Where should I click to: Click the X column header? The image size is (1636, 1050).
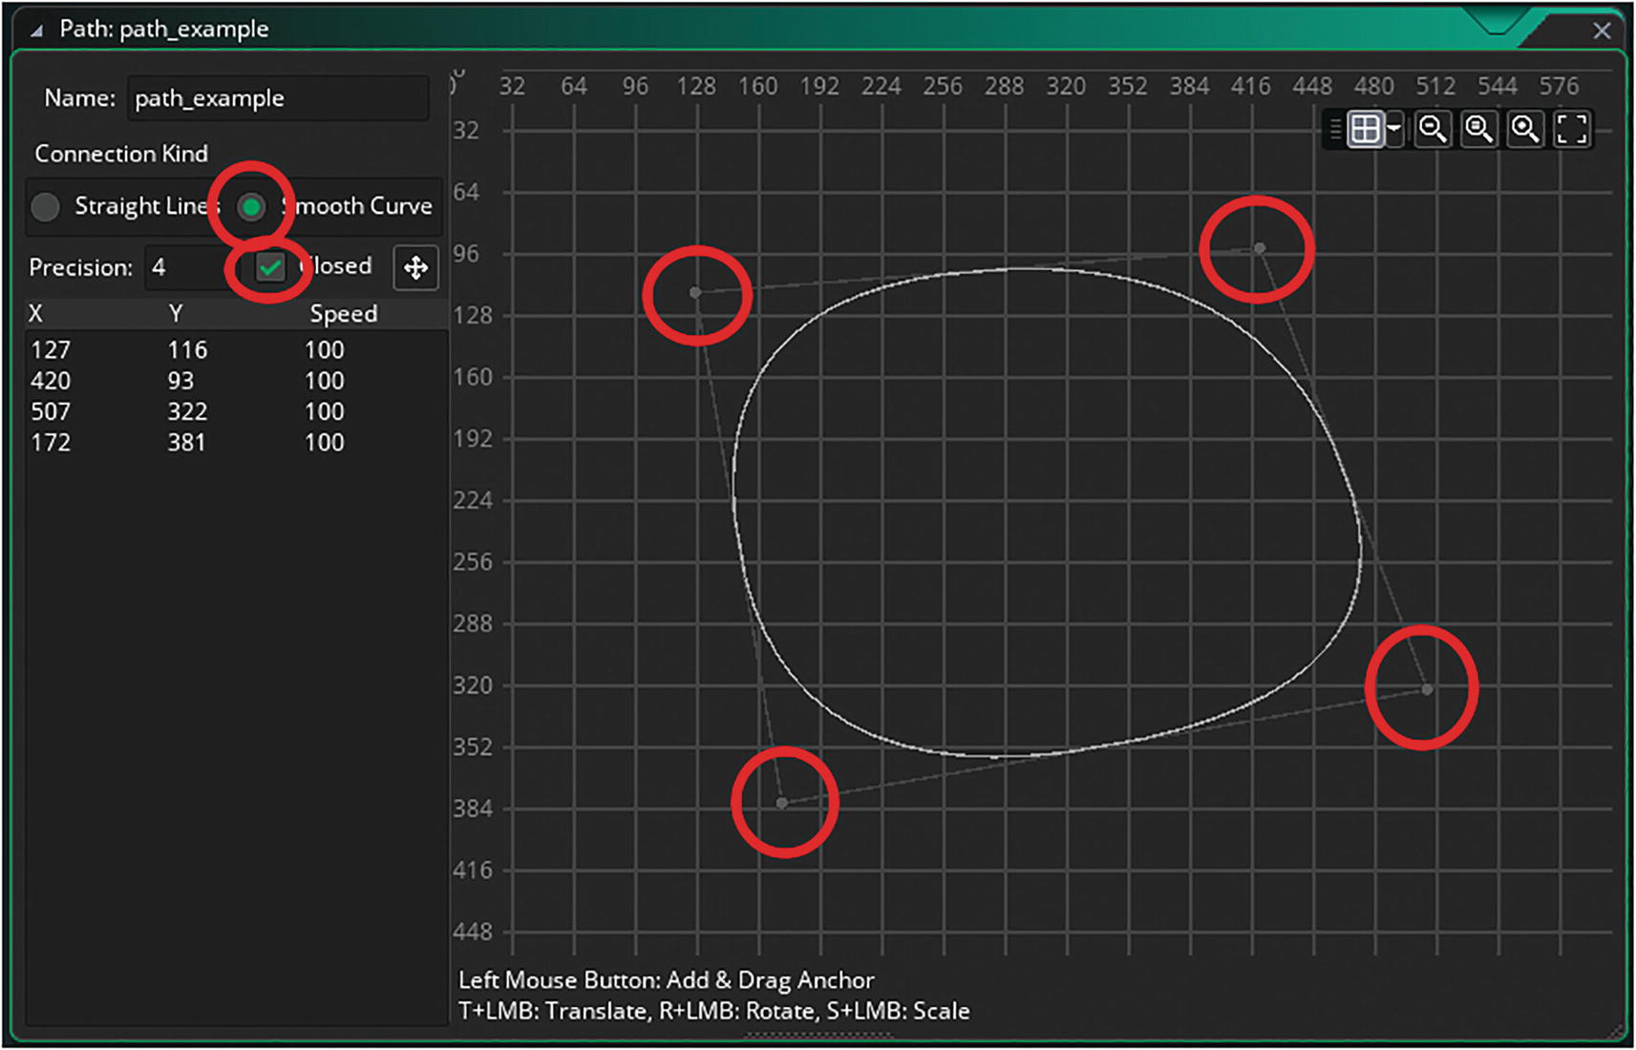point(35,313)
